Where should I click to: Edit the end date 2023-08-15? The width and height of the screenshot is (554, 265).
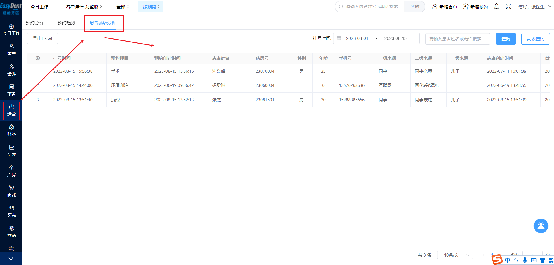[x=395, y=38]
